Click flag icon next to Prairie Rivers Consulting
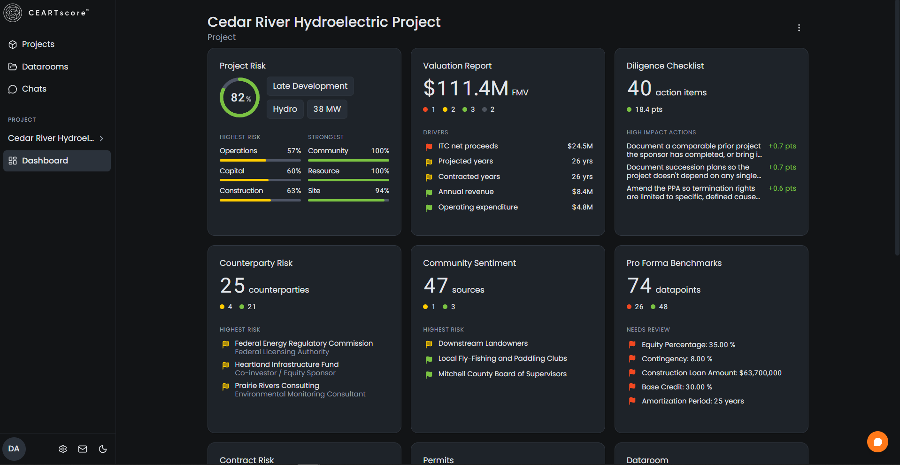The width and height of the screenshot is (900, 465). (x=225, y=387)
